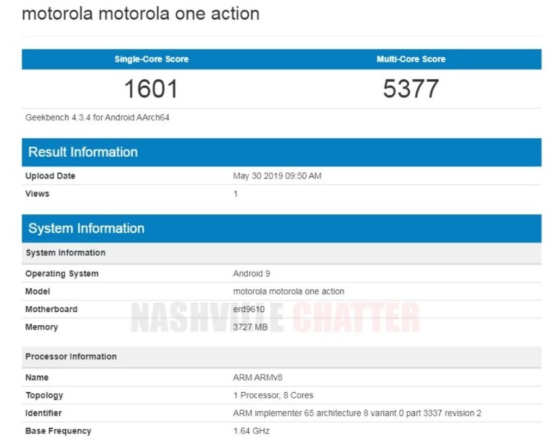
Task: Click the Model value 'motorola motorola one action'
Action: coord(288,291)
